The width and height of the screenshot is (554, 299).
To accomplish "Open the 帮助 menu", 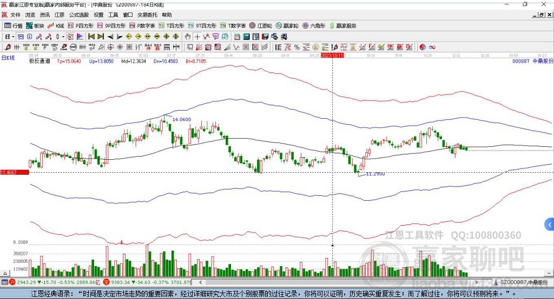I will tap(167, 15).
